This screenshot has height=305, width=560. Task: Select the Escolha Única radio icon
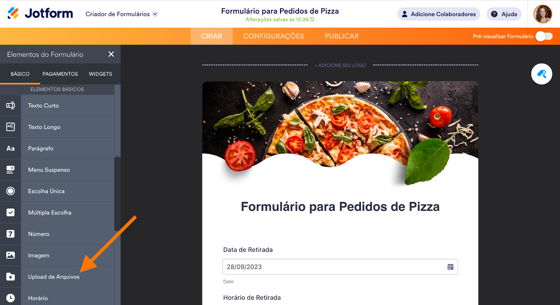point(10,191)
